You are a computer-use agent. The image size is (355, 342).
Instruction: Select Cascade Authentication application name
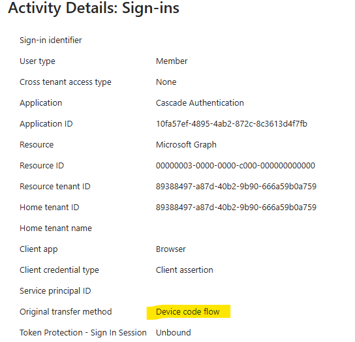pos(200,103)
